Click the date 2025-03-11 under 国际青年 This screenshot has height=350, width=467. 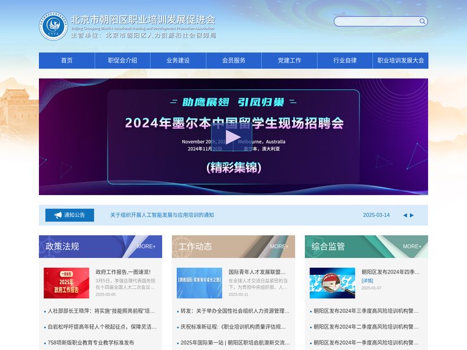[238, 294]
